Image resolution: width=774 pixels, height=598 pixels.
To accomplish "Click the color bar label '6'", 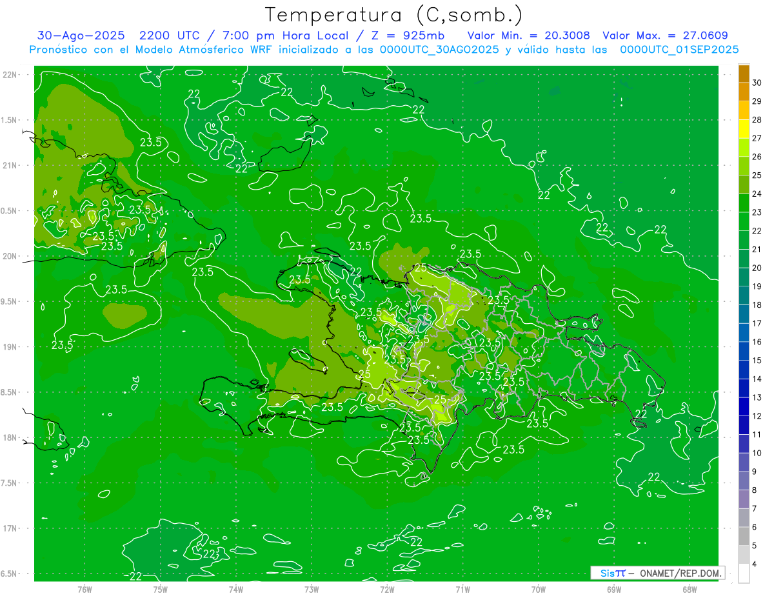I will pyautogui.click(x=755, y=527).
